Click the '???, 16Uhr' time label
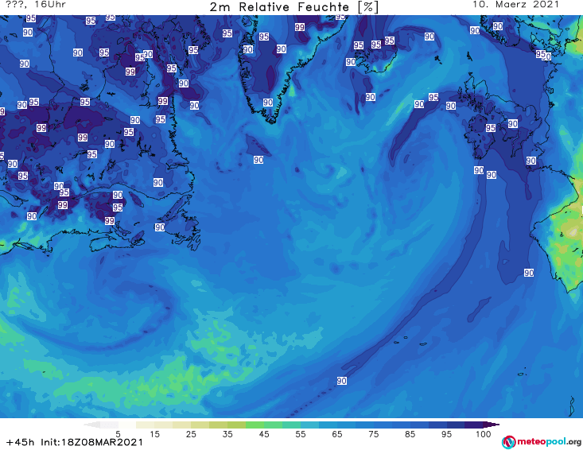 (x=36, y=5)
